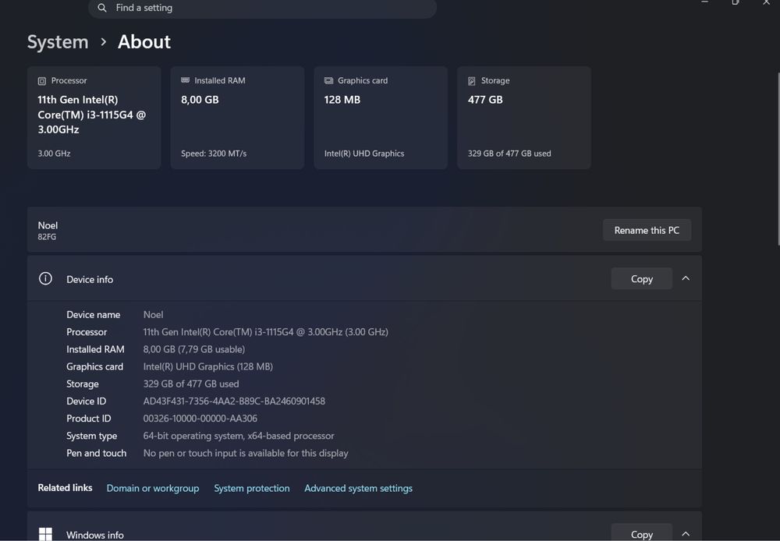The height and width of the screenshot is (541, 780).
Task: Click '329 GB of 477 GB used' in Storage tile
Action: click(x=509, y=154)
